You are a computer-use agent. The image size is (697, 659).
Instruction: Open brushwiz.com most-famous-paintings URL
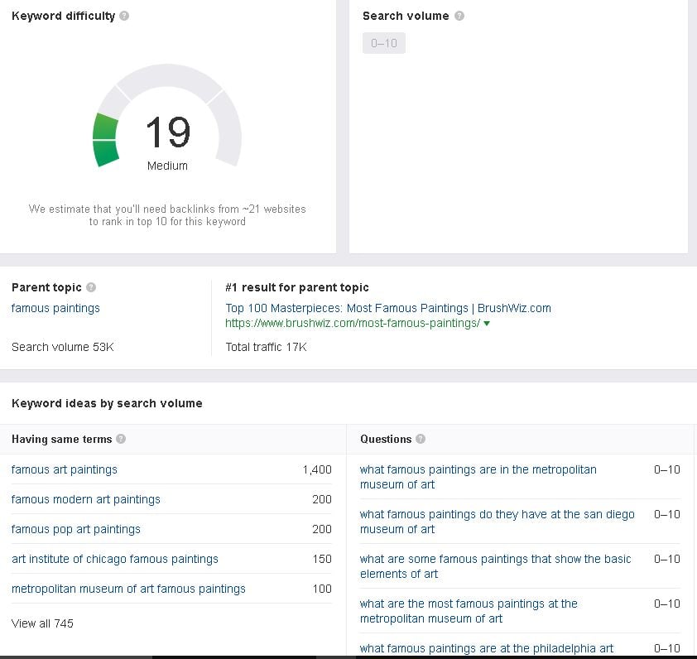353,323
